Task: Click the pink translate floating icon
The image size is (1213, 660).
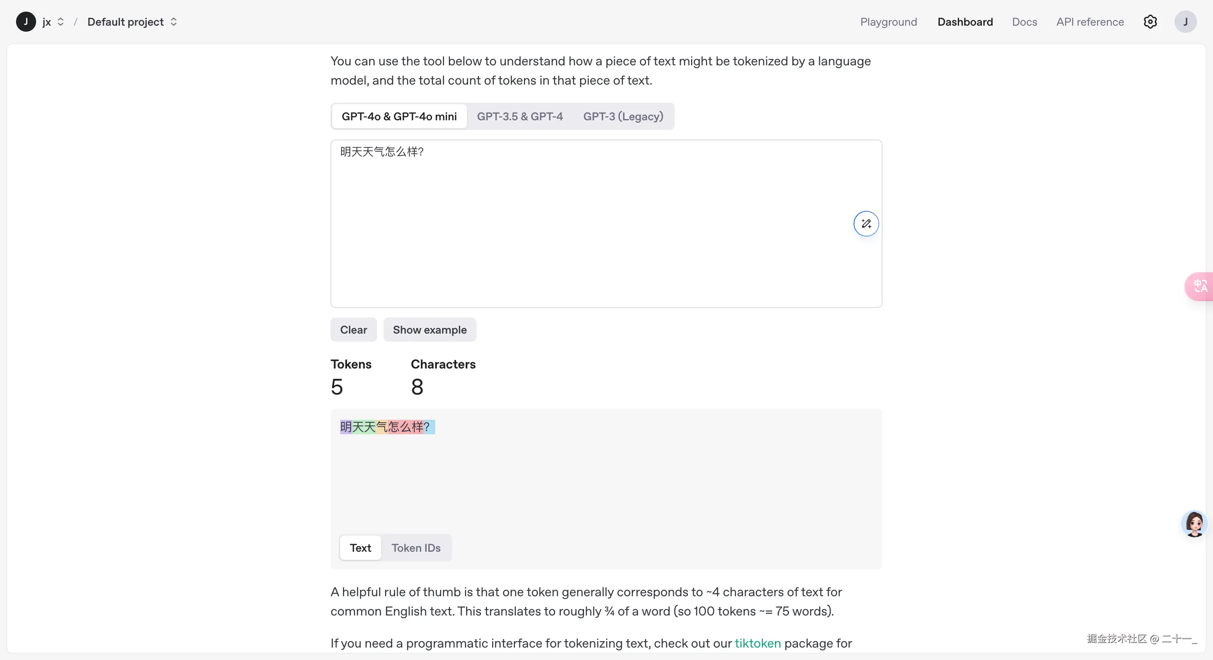Action: tap(1200, 286)
